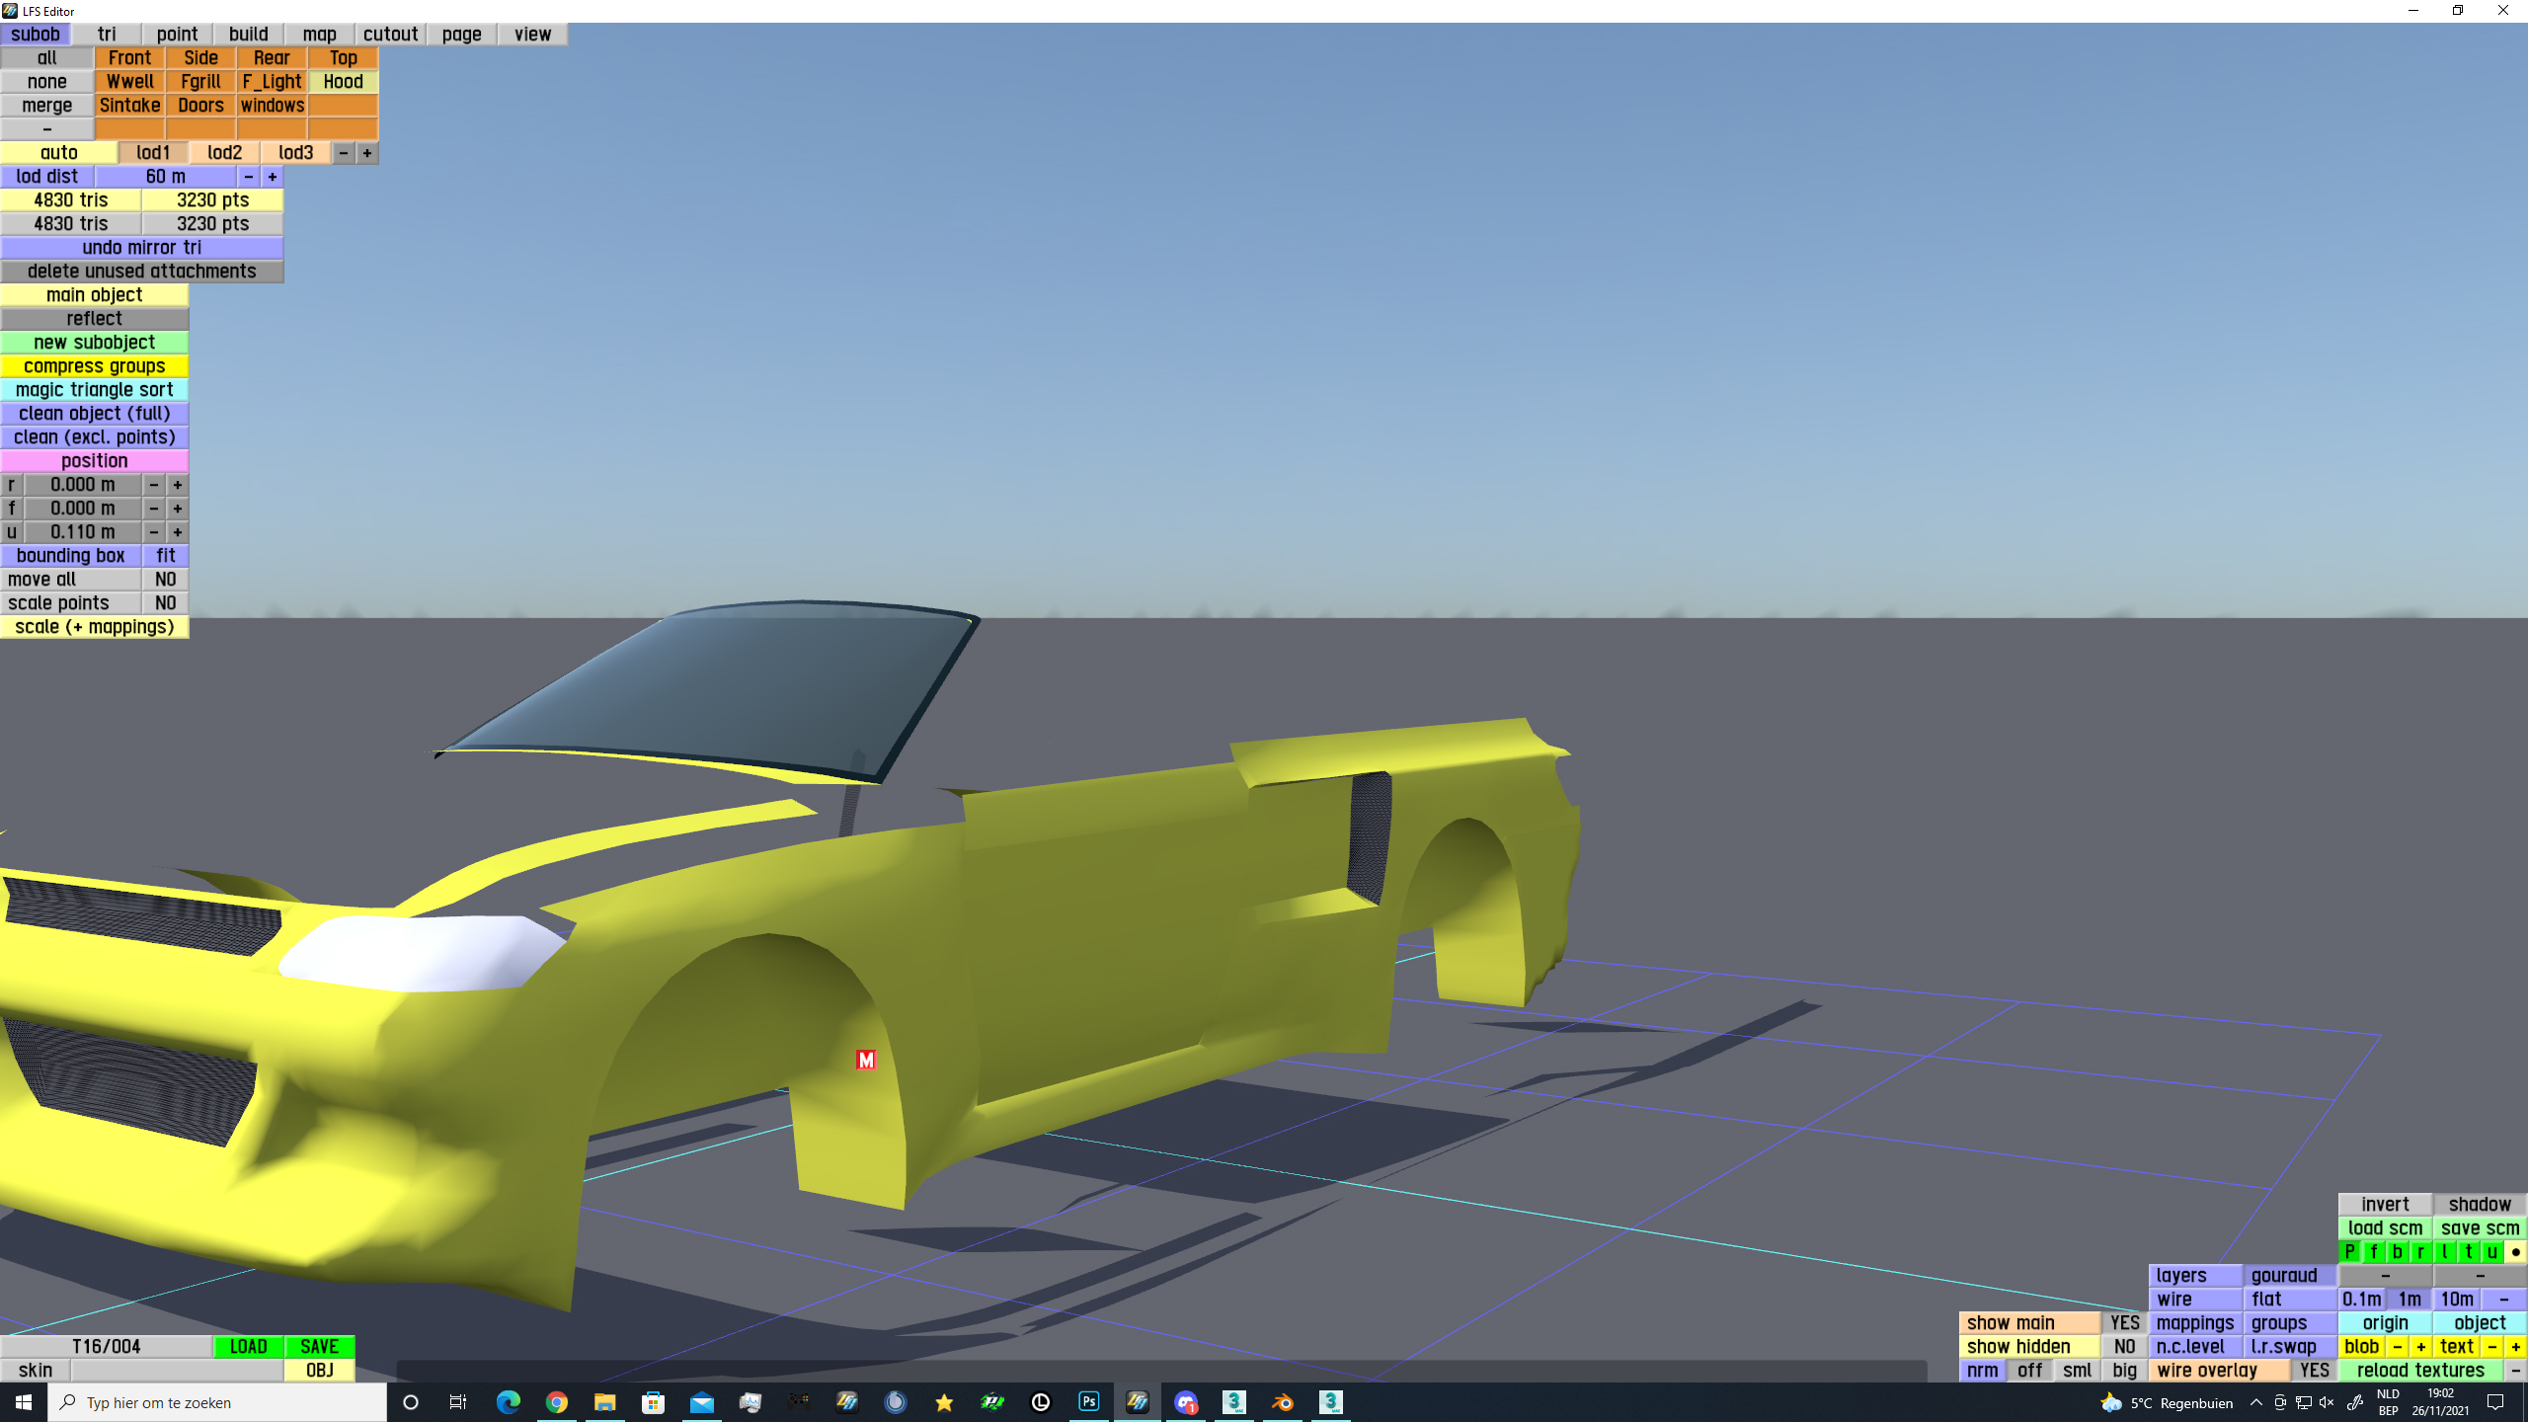2528x1422 pixels.
Task: Decrease u position with minus button
Action: [154, 532]
